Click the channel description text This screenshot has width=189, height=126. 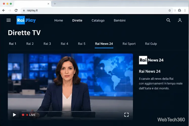[x=161, y=83]
